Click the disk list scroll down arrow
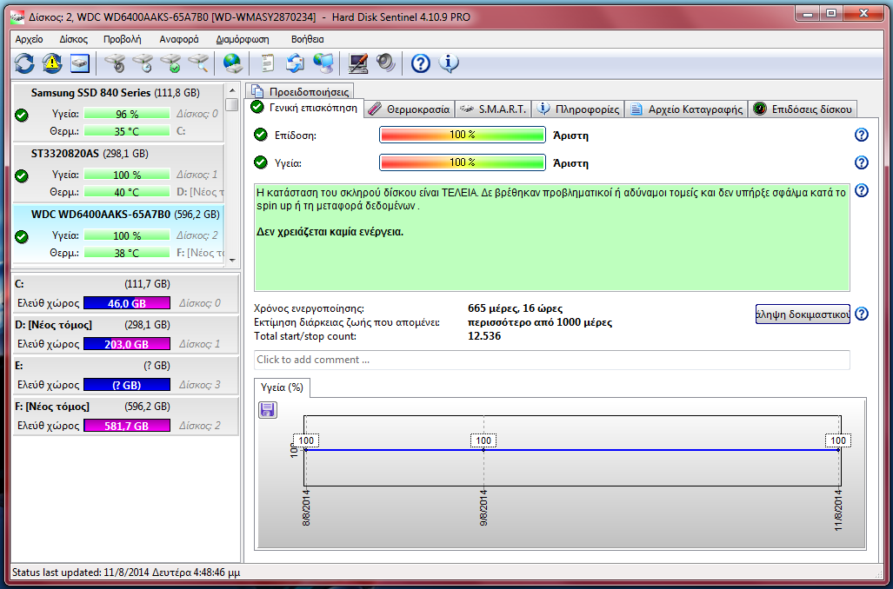The width and height of the screenshot is (893, 589). click(232, 260)
